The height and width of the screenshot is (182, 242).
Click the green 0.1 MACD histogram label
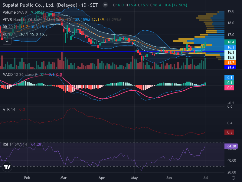pyautogui.click(x=229, y=83)
